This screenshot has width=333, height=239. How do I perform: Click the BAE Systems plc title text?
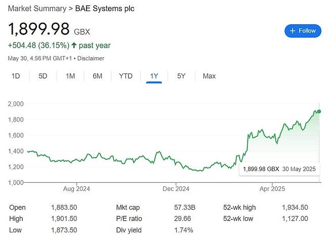(x=105, y=9)
